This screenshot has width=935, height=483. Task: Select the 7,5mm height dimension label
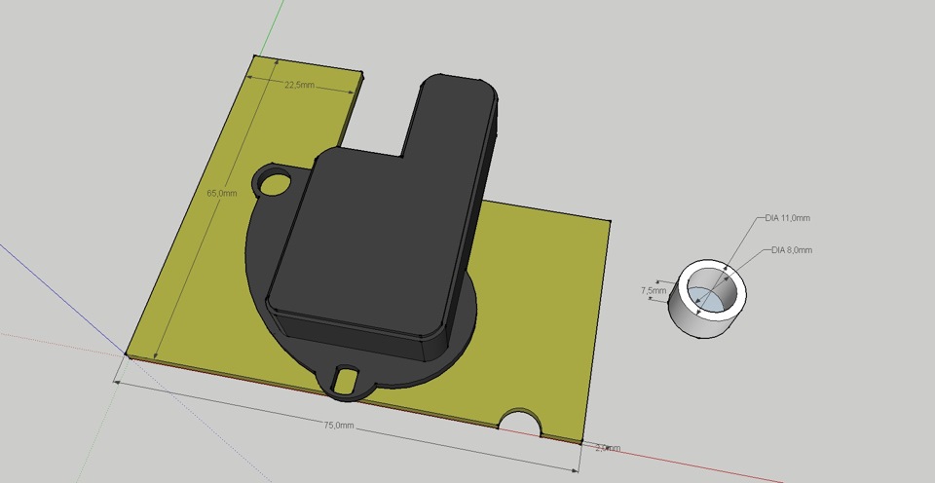pos(654,290)
